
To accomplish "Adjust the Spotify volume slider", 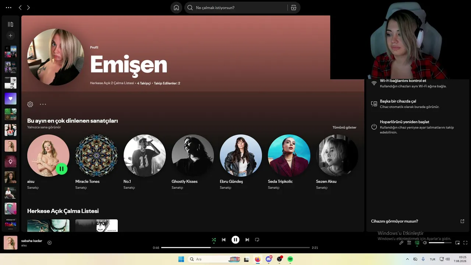I will 440,243.
